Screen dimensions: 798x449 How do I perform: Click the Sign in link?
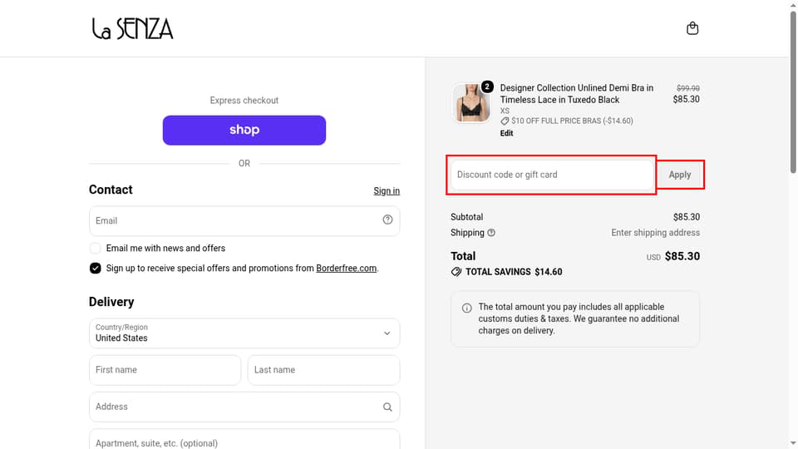point(387,191)
